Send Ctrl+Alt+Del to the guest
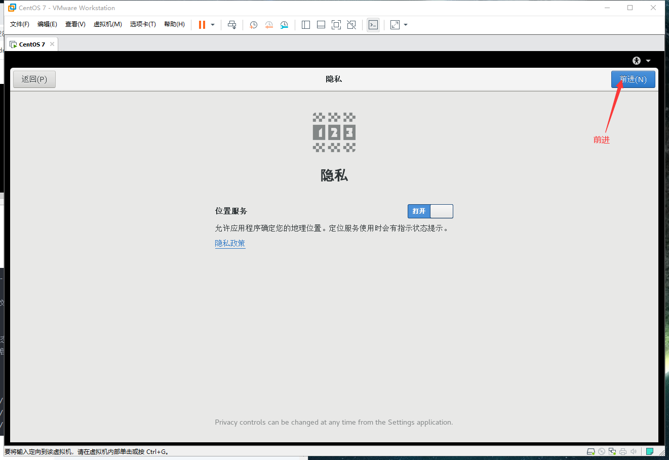Viewport: 669px width, 460px height. tap(231, 24)
